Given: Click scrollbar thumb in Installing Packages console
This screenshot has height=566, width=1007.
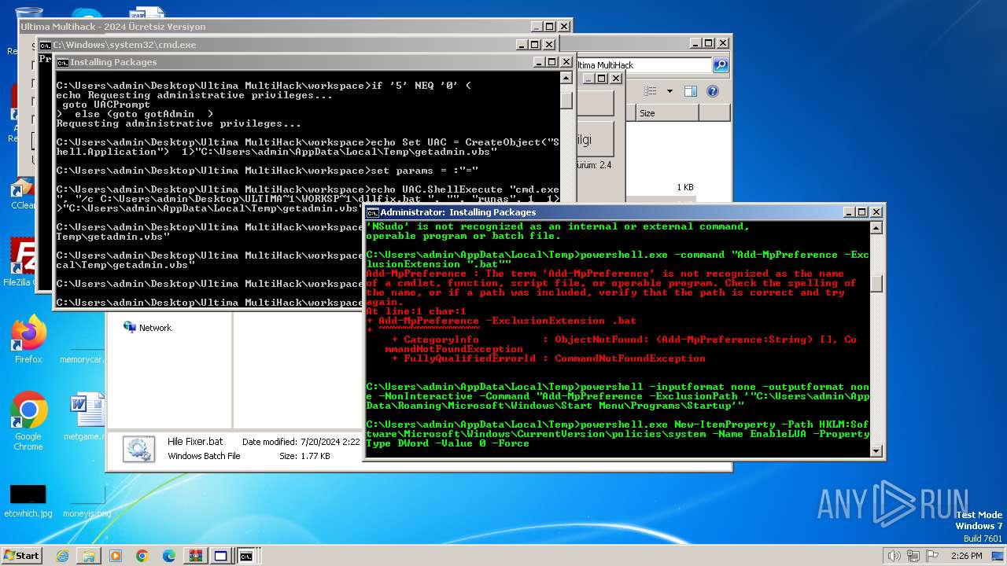Looking at the screenshot, I should pos(566,100).
